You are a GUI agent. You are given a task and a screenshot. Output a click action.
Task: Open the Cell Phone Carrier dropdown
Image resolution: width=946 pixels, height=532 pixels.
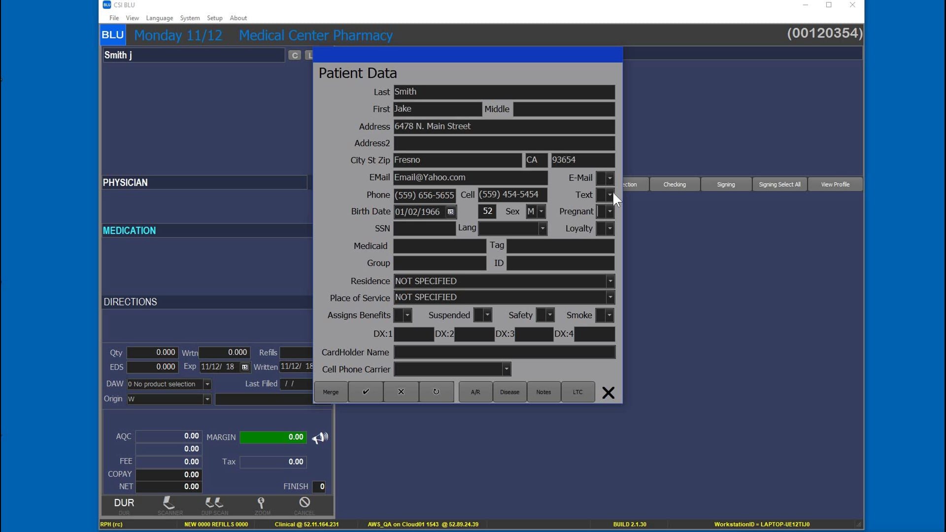(x=506, y=369)
